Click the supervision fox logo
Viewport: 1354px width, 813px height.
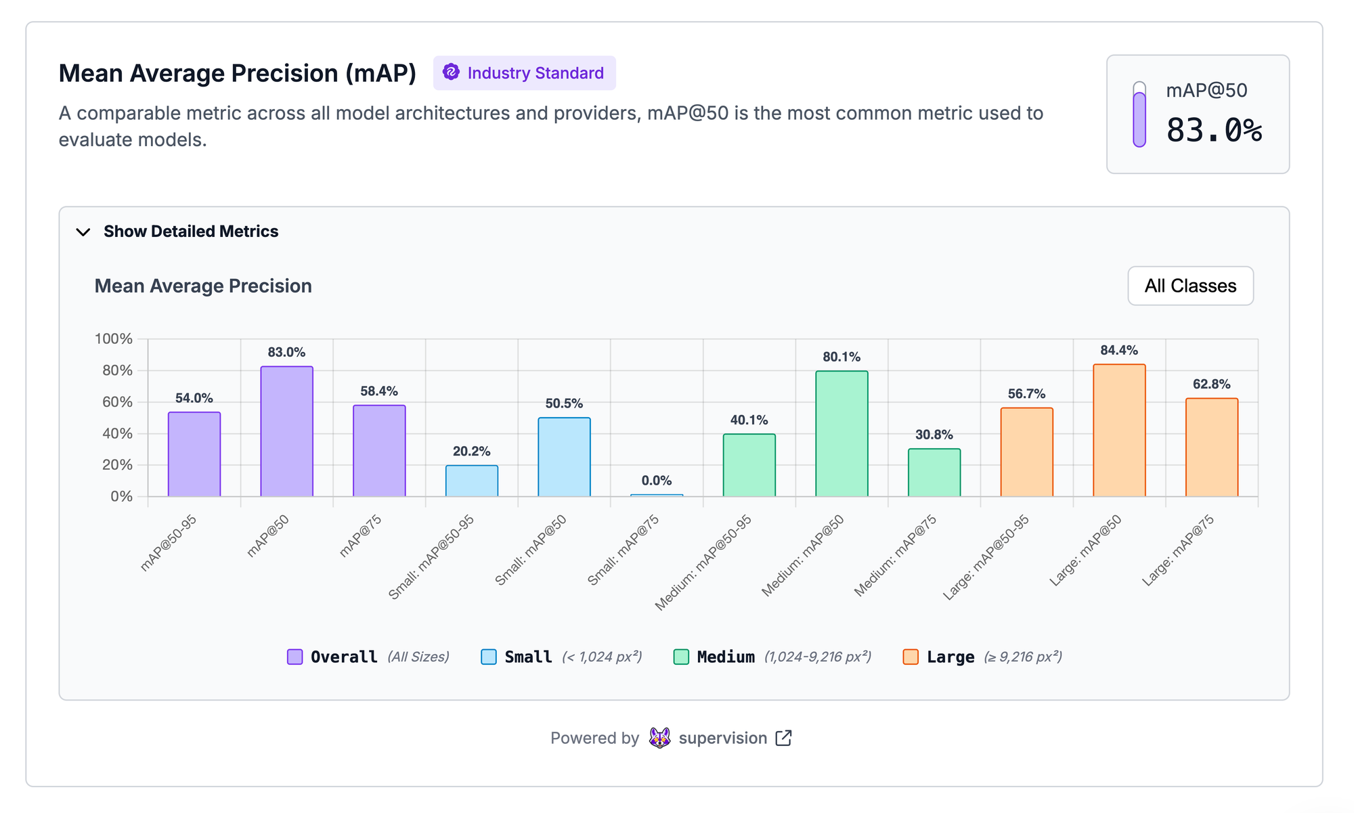[x=659, y=738]
